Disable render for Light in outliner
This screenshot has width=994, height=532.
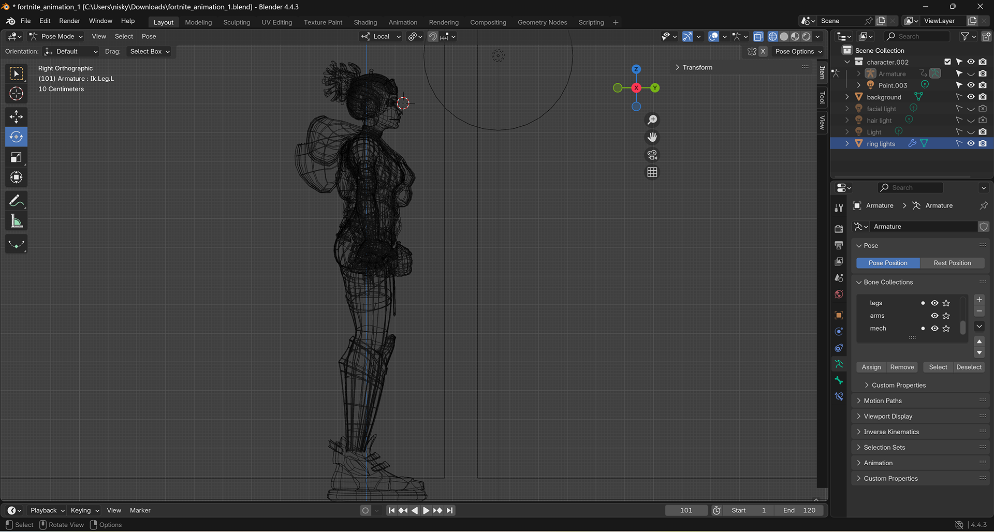(983, 132)
